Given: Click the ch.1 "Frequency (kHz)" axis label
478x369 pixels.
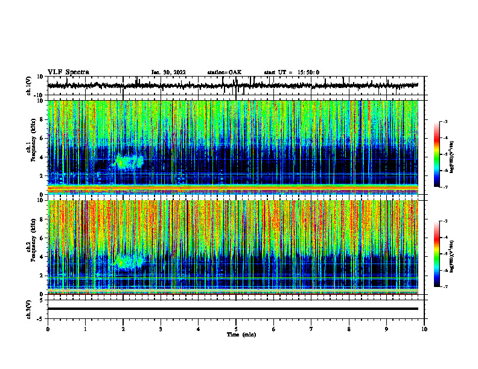Looking at the screenshot, I should tap(33, 140).
